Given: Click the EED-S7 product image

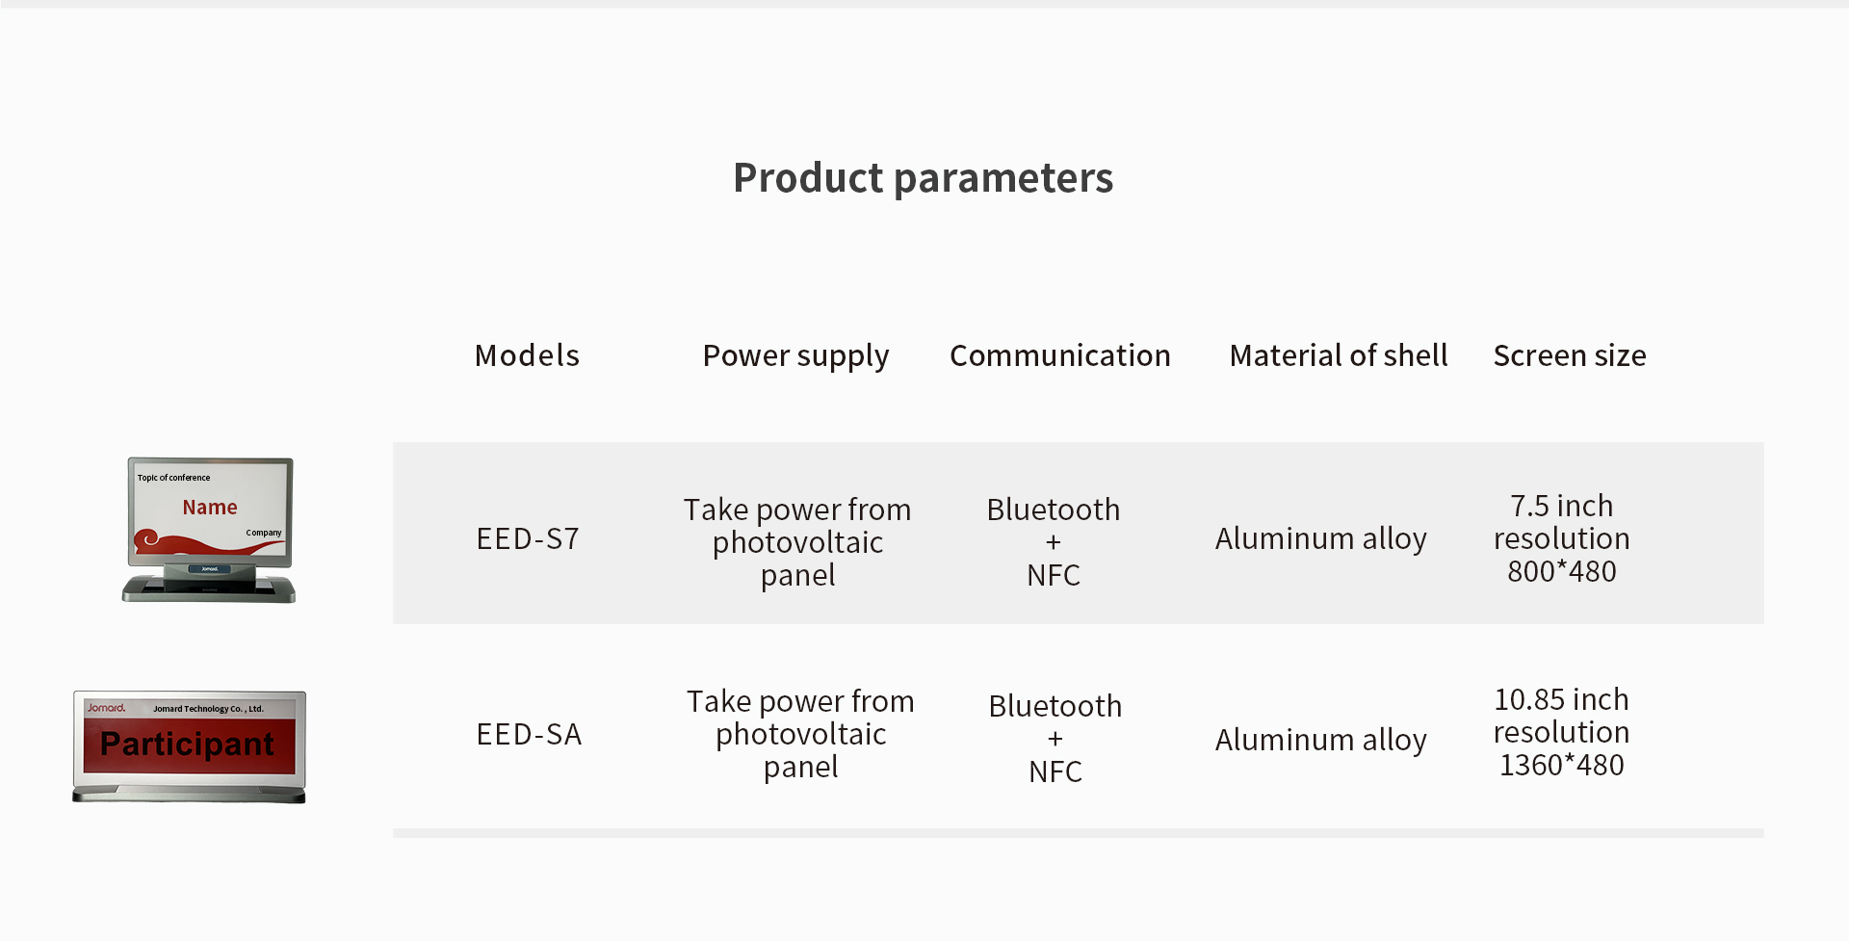Looking at the screenshot, I should click(x=209, y=530).
